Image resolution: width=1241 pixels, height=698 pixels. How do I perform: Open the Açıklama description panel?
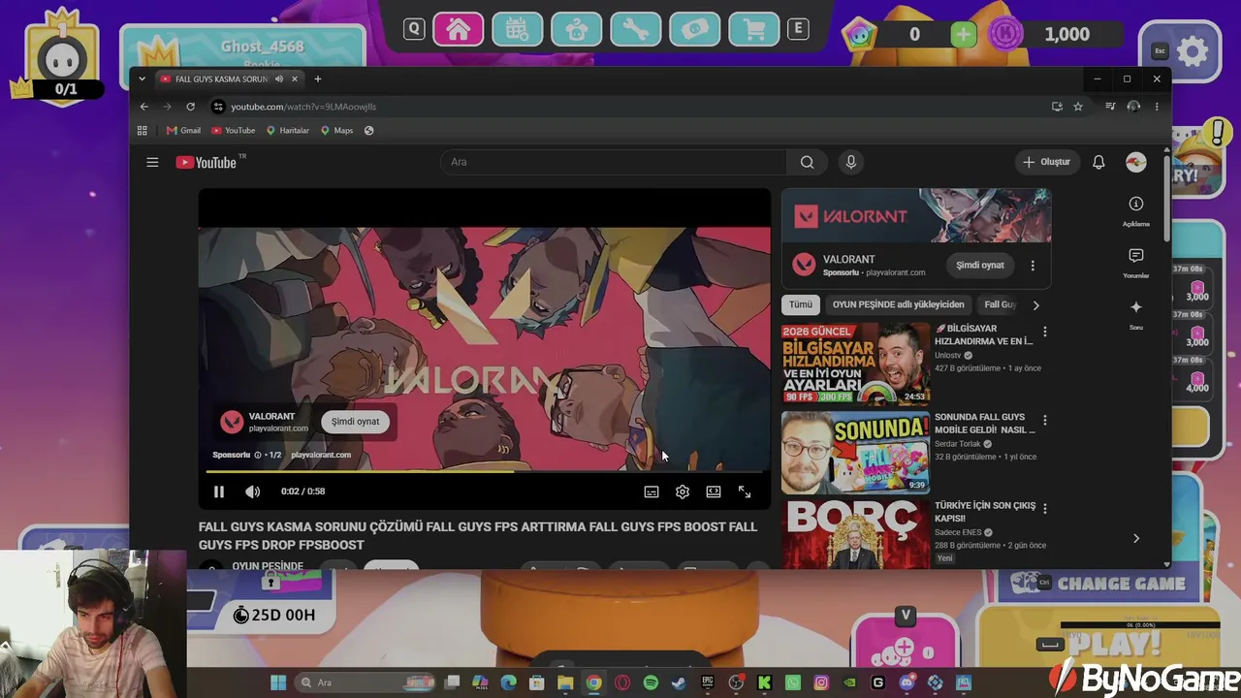(x=1136, y=210)
